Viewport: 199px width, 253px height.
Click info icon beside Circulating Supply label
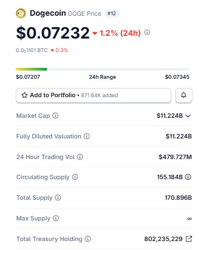coord(75,177)
